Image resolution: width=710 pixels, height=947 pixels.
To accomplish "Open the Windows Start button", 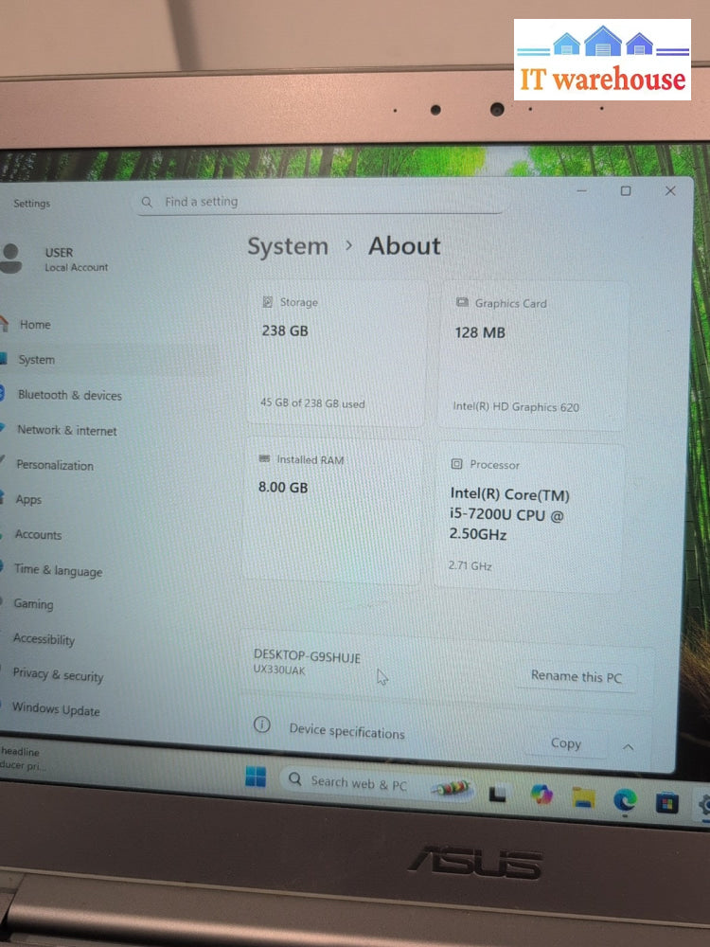I will click(x=256, y=777).
